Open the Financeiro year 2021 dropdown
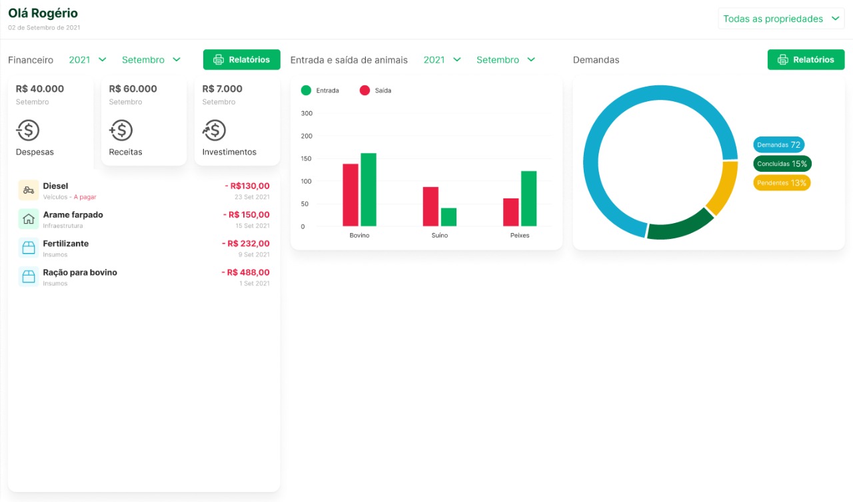This screenshot has height=502, width=853. [x=88, y=60]
